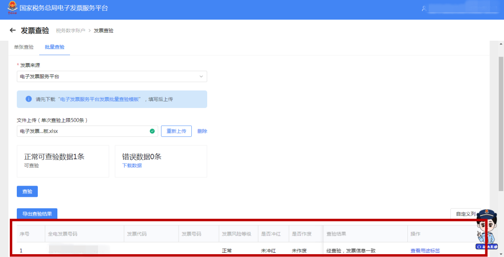Click the 税务数字账户 breadcrumb

[x=70, y=30]
